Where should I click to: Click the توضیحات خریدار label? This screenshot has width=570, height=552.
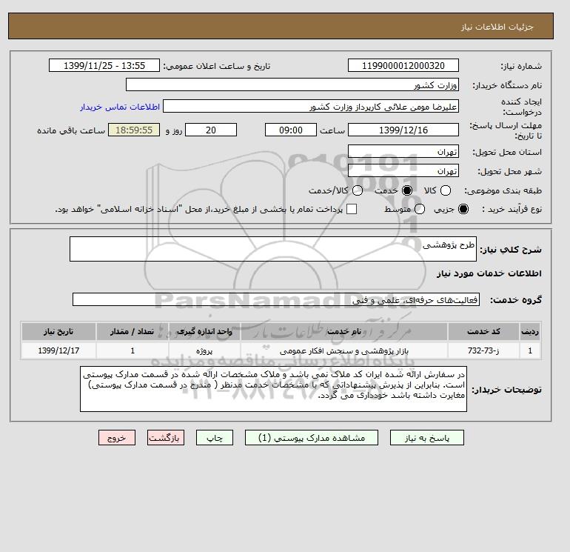[x=507, y=390]
